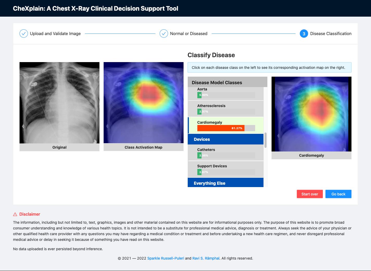Viewport: 371px width, 271px height.
Task: Collapse the Devices group header
Action: (226, 139)
